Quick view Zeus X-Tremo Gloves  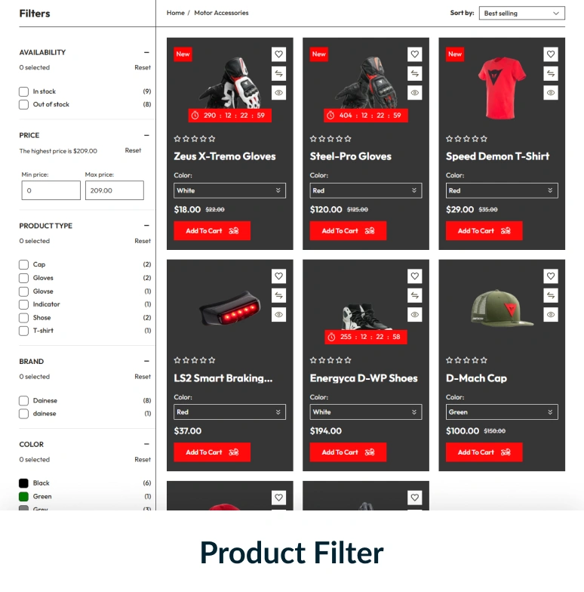coord(278,93)
